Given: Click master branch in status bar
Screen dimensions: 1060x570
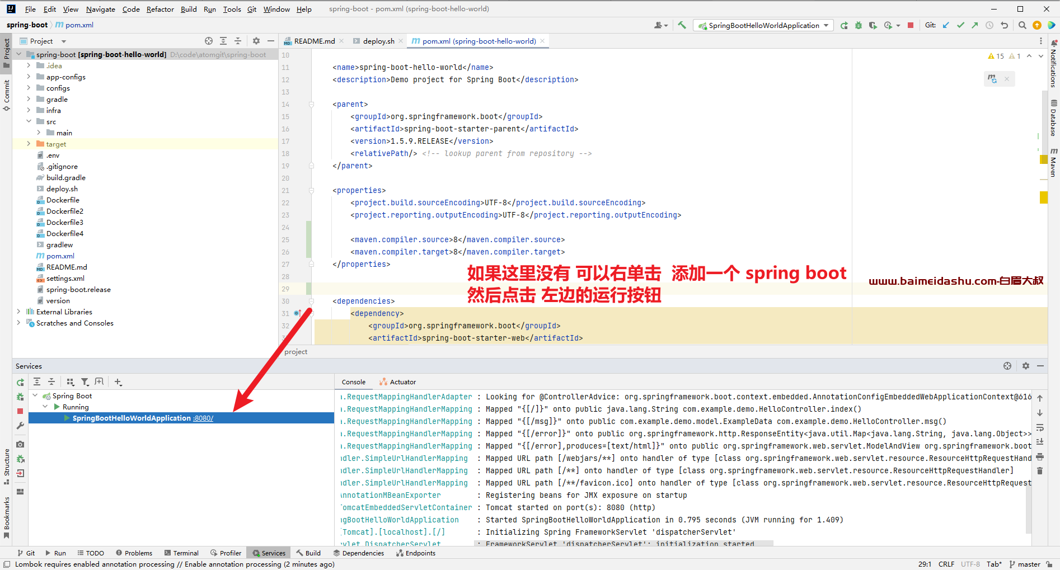Looking at the screenshot, I should [x=1025, y=564].
